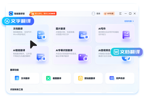144x97 pixels.
Task: Click the 智能翻译官 app logo icon
Action: (x=11, y=13)
